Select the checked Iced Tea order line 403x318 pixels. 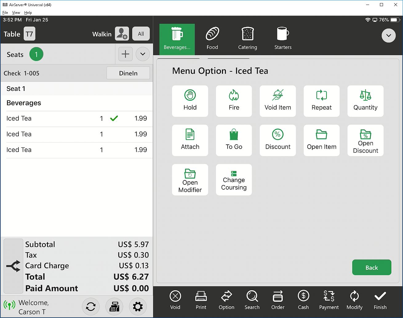[77, 119]
